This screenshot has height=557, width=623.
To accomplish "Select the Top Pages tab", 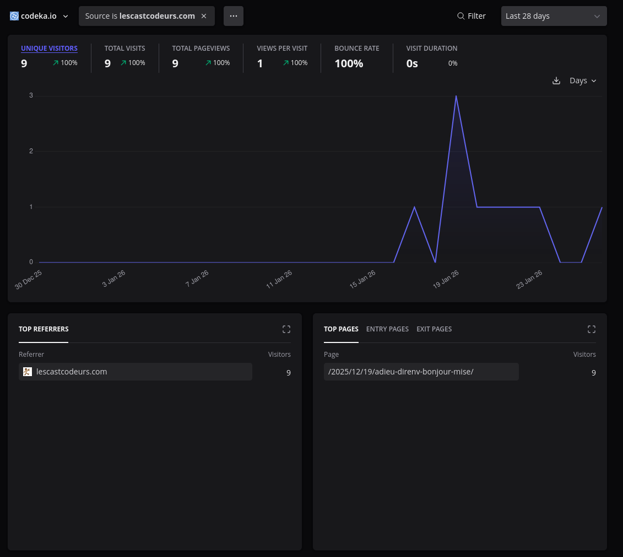I will tap(341, 329).
